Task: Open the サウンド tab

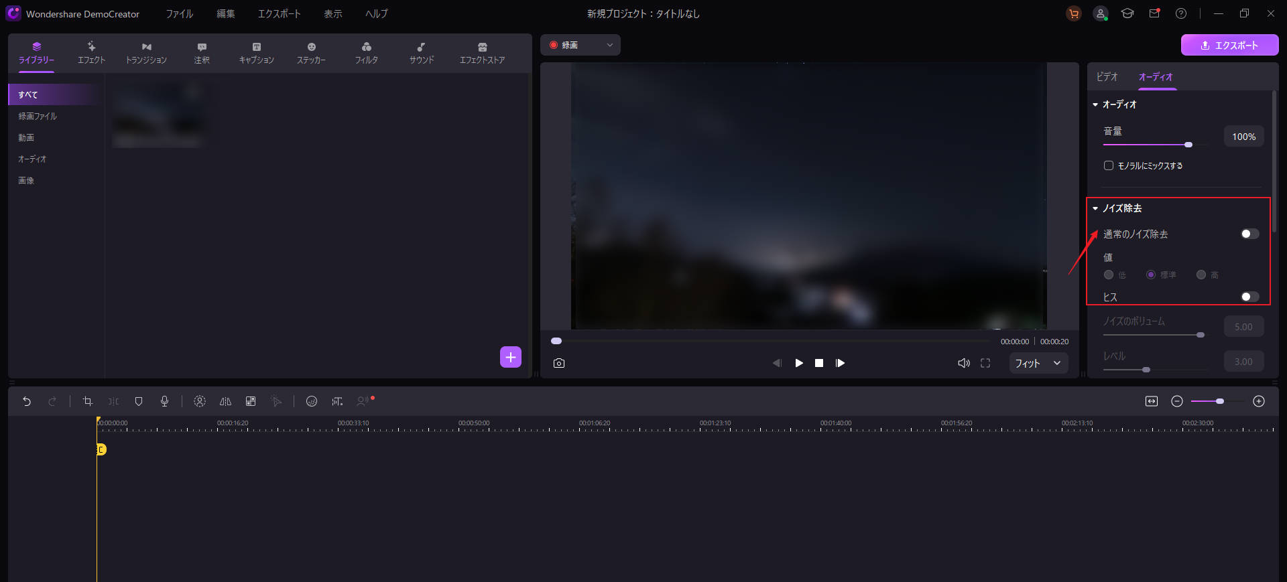Action: (422, 54)
